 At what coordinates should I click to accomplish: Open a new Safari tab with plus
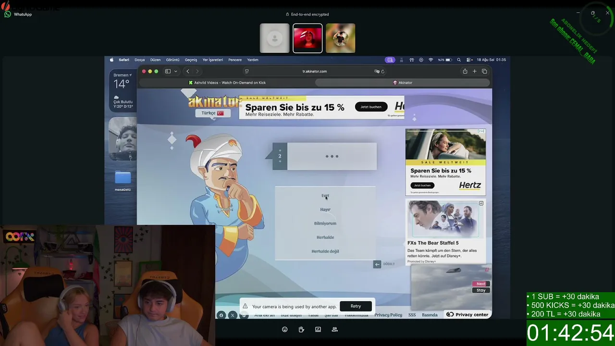click(x=474, y=71)
